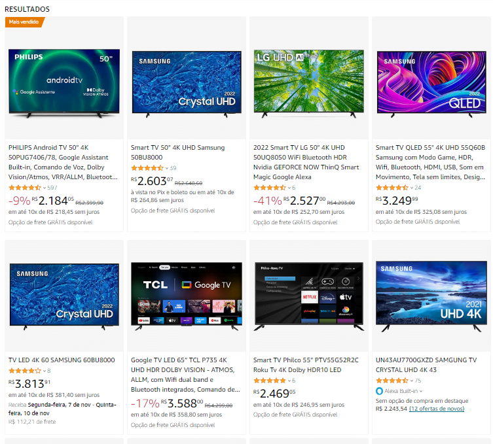Image resolution: width=493 pixels, height=444 pixels.
Task: Click the R$4.299,00 struck-through price
Action: 219,405
